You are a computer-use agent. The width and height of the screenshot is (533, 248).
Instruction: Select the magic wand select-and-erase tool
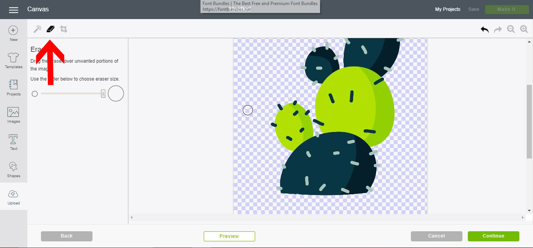[x=37, y=29]
